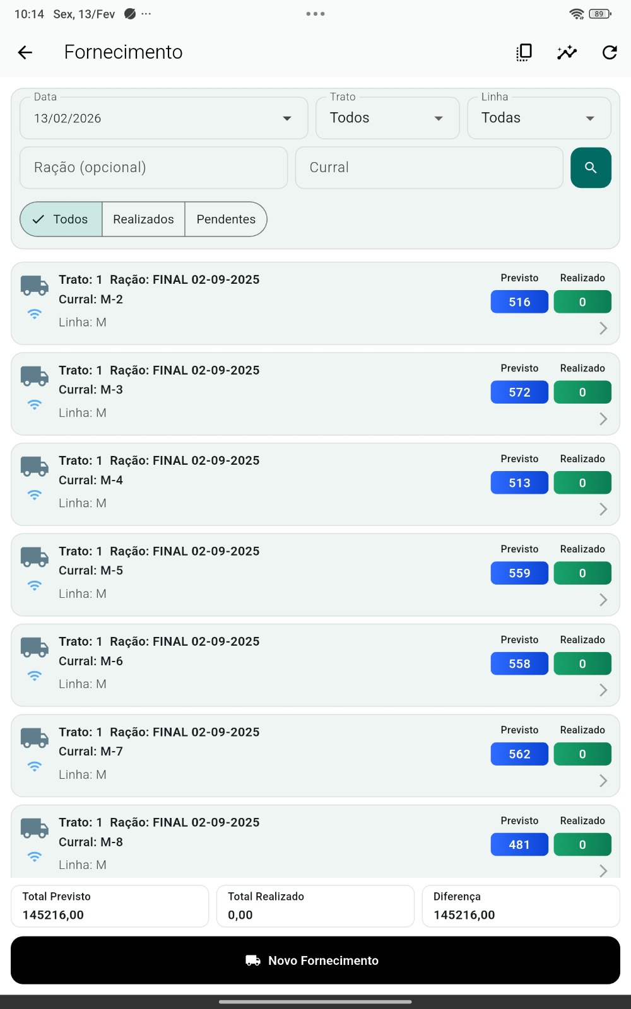This screenshot has width=631, height=1009.
Task: Tap the wifi sync icon for Curral M-4
Action: [35, 495]
